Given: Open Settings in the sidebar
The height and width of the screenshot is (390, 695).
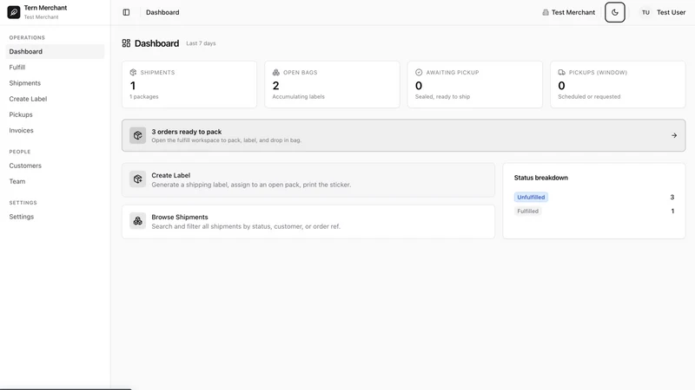Looking at the screenshot, I should (x=55, y=217).
